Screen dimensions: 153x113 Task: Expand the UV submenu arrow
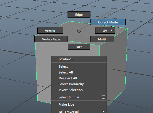(x=112, y=30)
